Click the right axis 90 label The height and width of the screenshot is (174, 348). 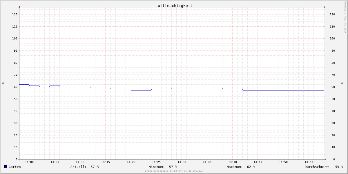[x=333, y=50]
